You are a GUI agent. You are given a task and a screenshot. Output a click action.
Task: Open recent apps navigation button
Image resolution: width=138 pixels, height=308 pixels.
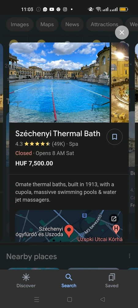(x=36, y=299)
